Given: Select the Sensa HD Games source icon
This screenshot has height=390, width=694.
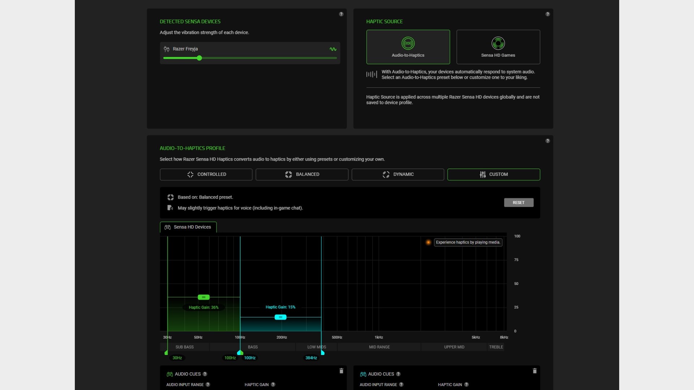Looking at the screenshot, I should pos(498,43).
